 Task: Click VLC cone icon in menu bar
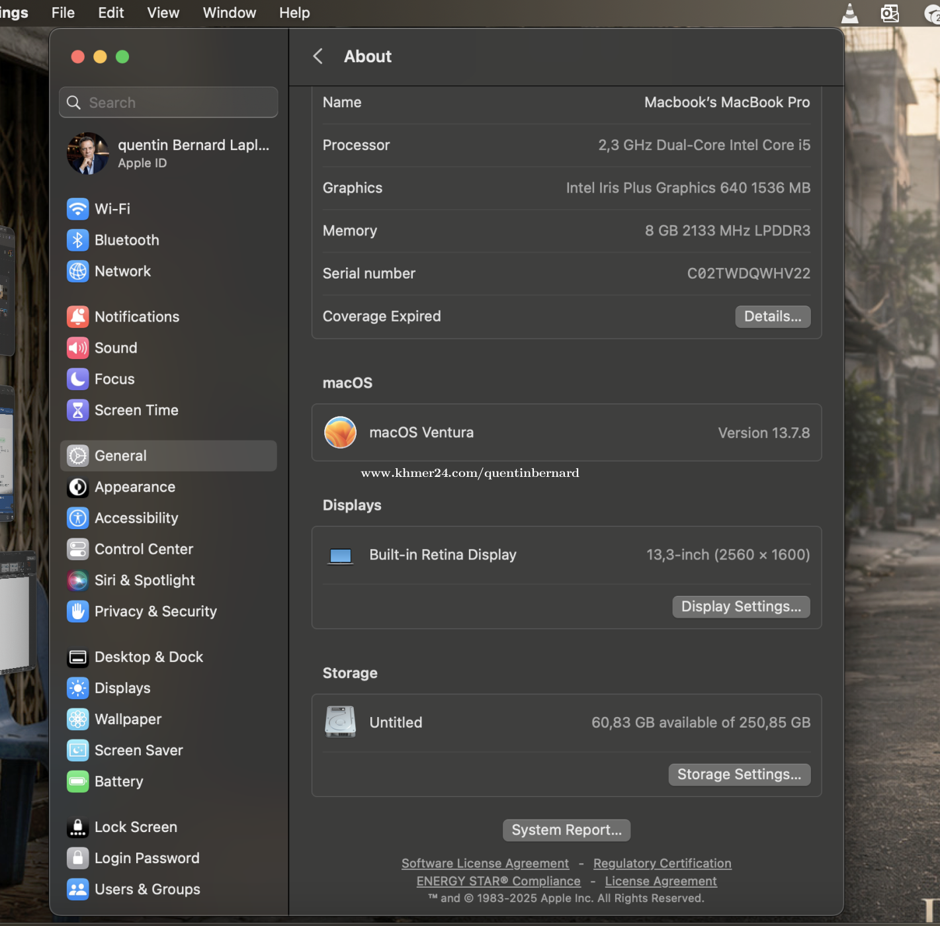tap(850, 13)
